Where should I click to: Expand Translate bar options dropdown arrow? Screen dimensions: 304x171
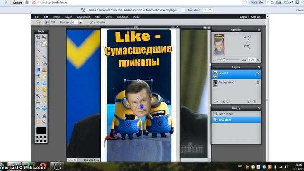[x=205, y=10]
